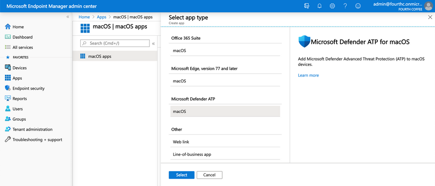Viewport: 435px width, 186px height.
Task: Click the Reports icon in sidebar
Action: (8, 98)
